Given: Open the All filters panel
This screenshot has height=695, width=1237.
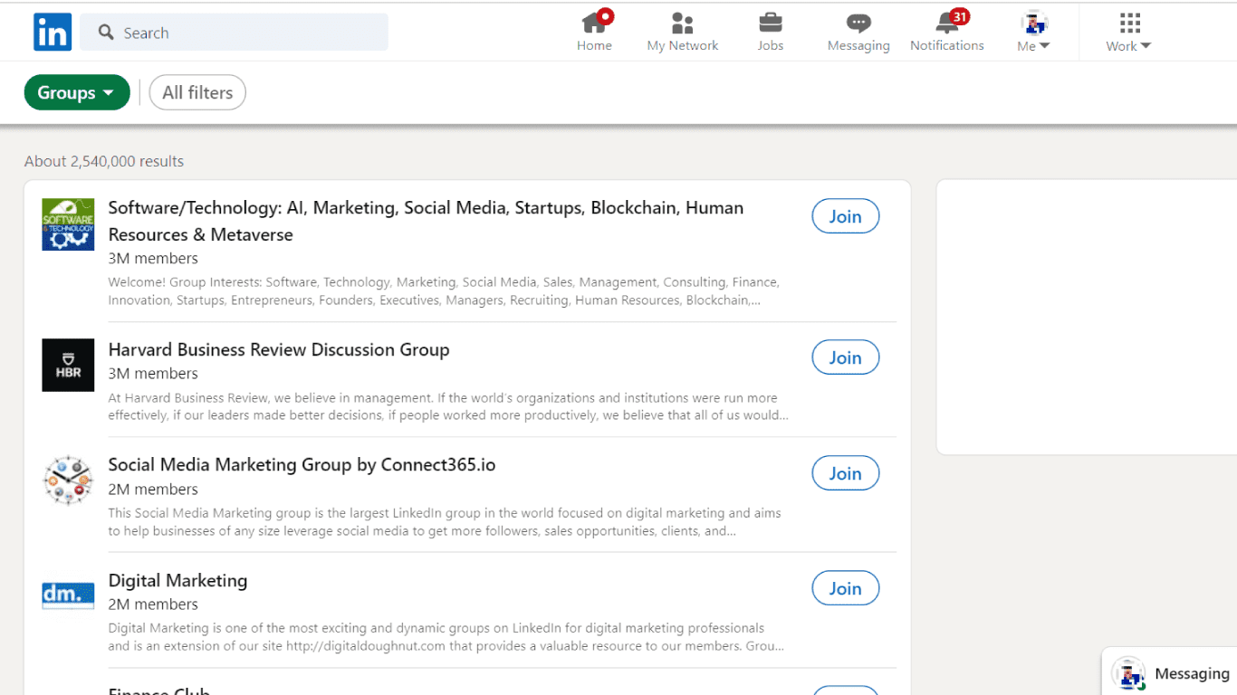Looking at the screenshot, I should pos(197,92).
